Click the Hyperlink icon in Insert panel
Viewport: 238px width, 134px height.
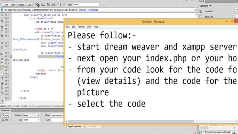coord(201,12)
